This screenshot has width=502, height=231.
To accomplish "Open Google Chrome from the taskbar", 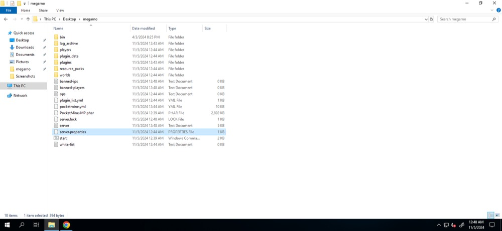I will (66, 225).
